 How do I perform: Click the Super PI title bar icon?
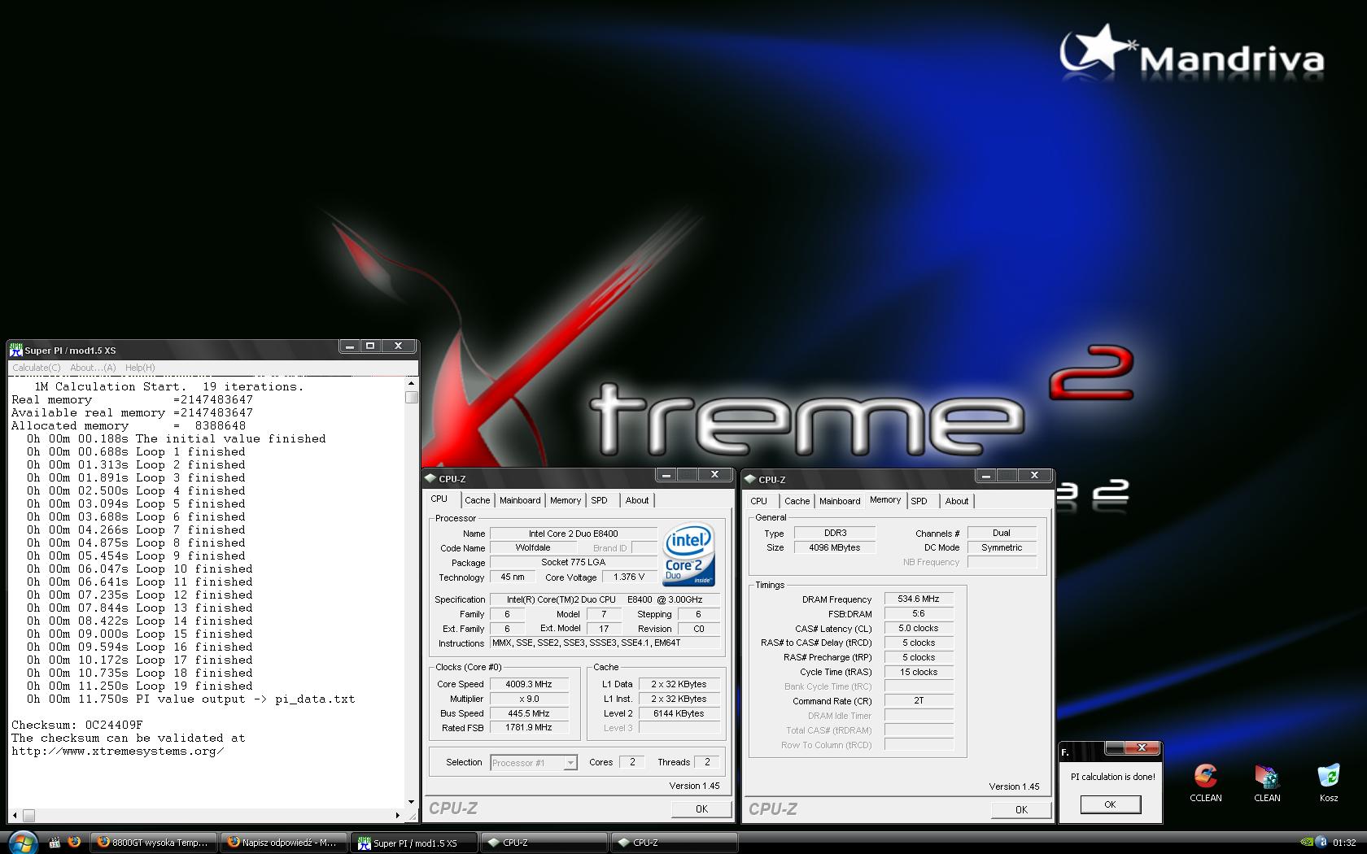tap(15, 350)
